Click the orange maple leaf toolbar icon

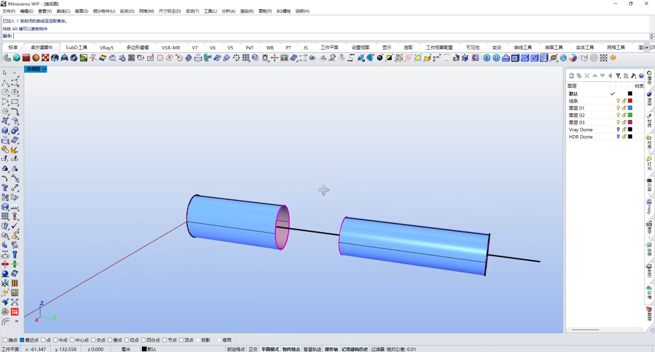pyautogui.click(x=613, y=58)
